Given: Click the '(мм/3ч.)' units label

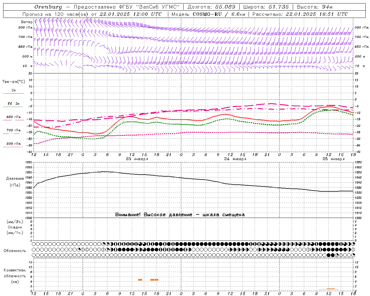Looking at the screenshot, I should tap(15, 222).
